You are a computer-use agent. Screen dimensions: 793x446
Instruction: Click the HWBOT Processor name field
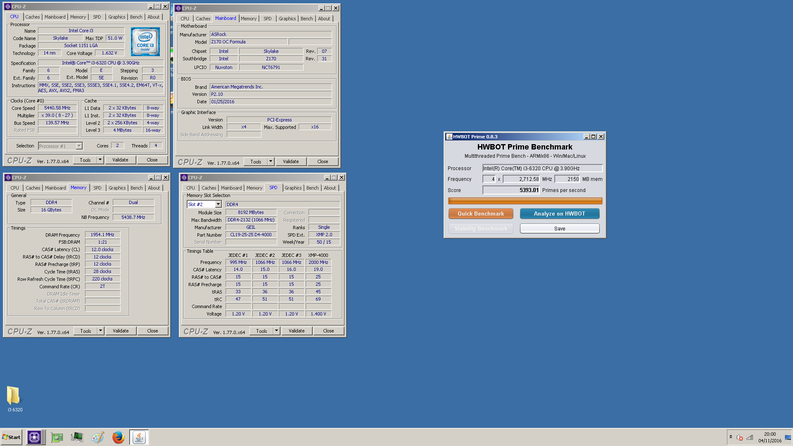tap(542, 168)
